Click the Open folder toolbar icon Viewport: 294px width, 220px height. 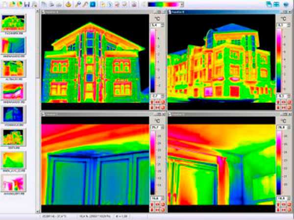pos(12,4)
